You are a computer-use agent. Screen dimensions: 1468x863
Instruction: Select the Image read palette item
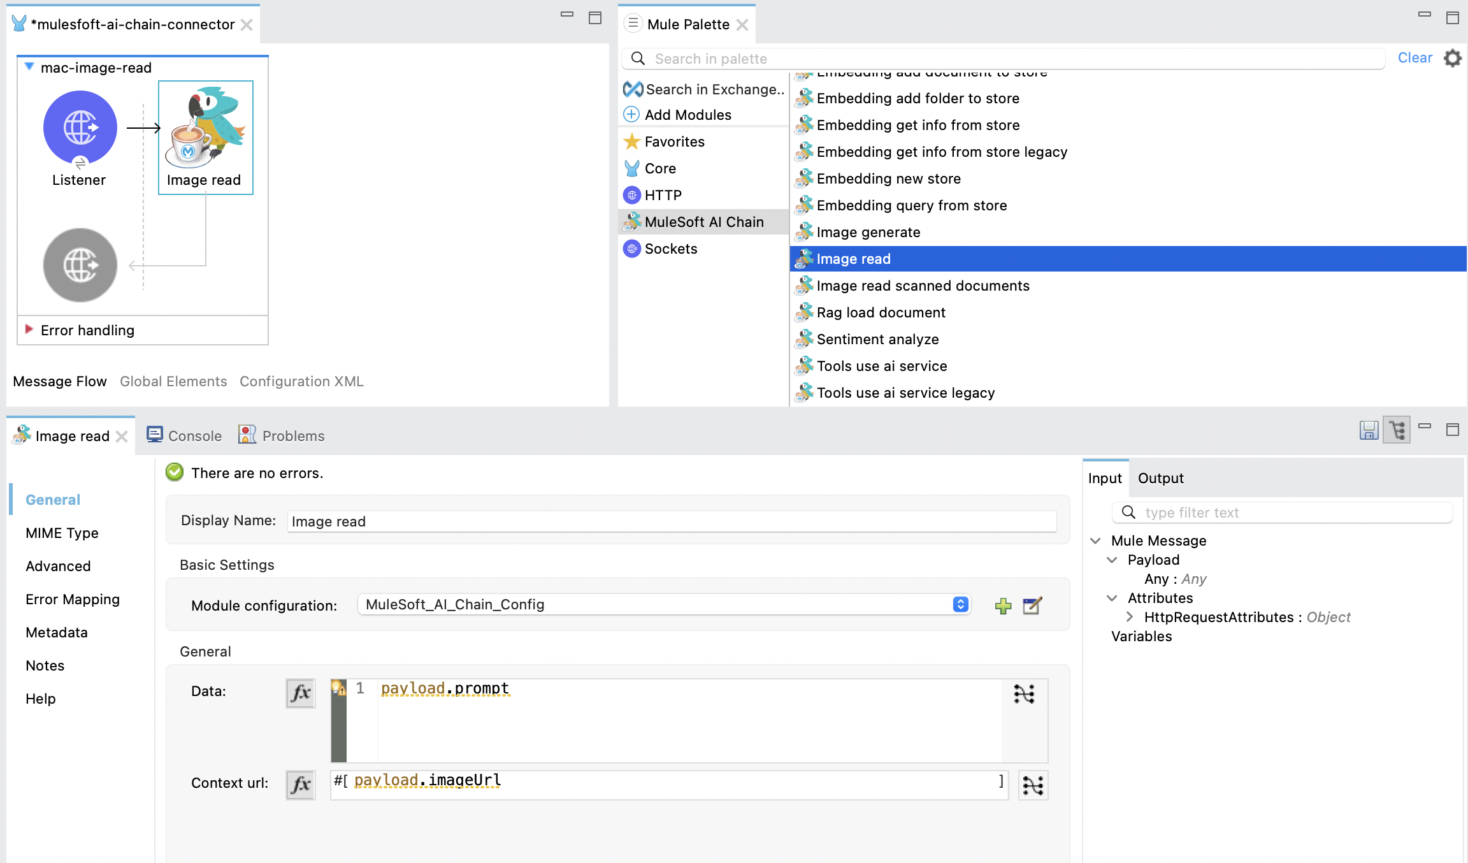pos(853,258)
